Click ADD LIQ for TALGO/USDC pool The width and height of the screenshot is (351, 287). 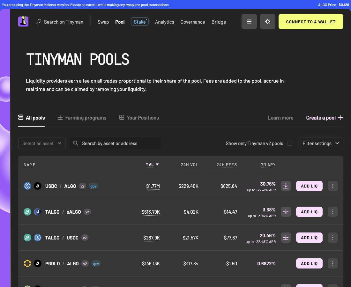[x=309, y=238]
